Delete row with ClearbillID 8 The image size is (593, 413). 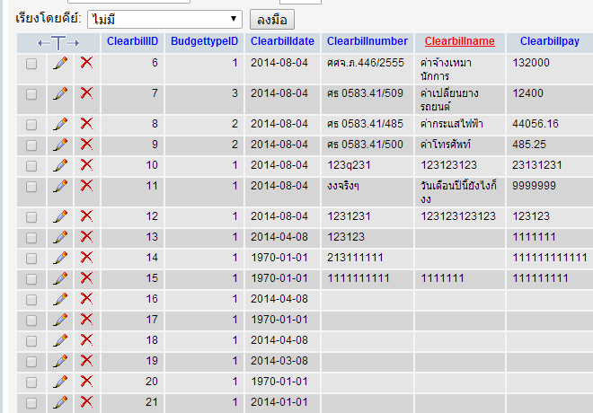pos(86,124)
